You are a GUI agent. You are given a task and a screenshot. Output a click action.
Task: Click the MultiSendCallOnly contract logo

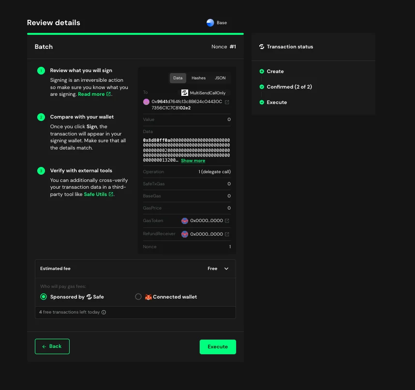tap(184, 92)
